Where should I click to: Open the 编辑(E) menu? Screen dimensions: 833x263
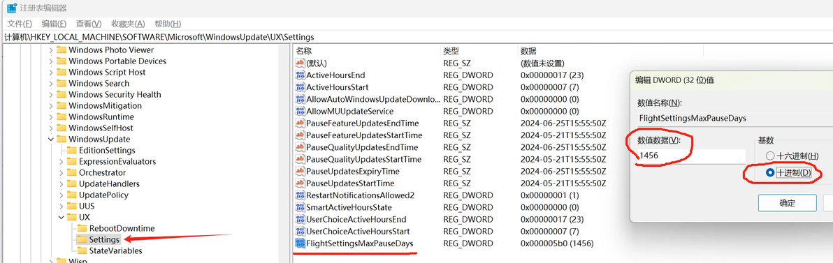pos(55,24)
